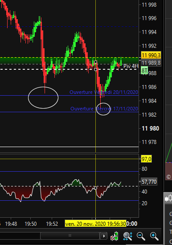Select the Ouverture Mercredi 17/11/2020 line label

tap(104, 109)
